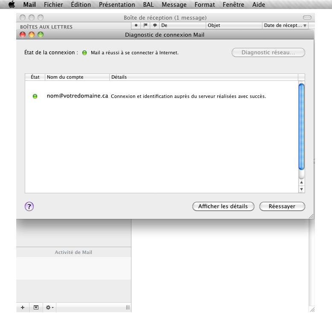Click the Réessayer button

click(282, 206)
